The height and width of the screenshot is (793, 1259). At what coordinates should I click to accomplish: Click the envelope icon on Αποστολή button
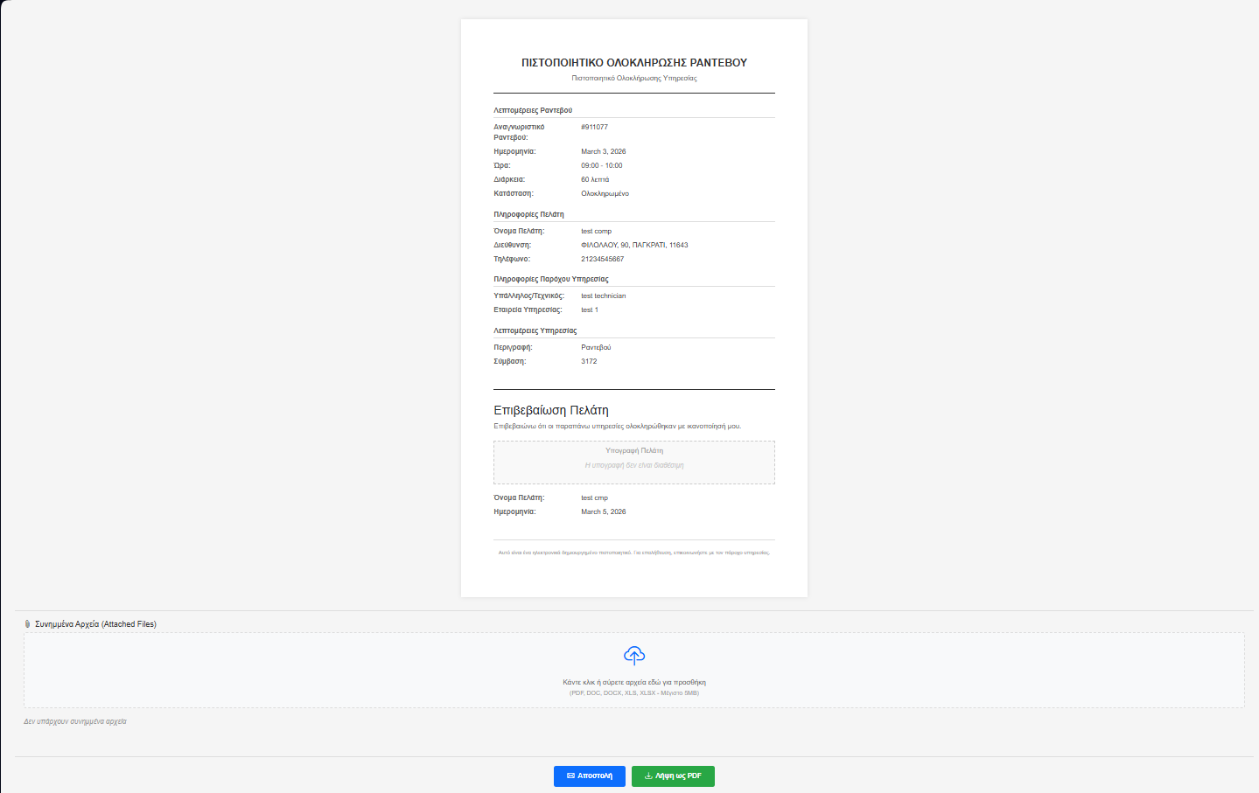[570, 776]
